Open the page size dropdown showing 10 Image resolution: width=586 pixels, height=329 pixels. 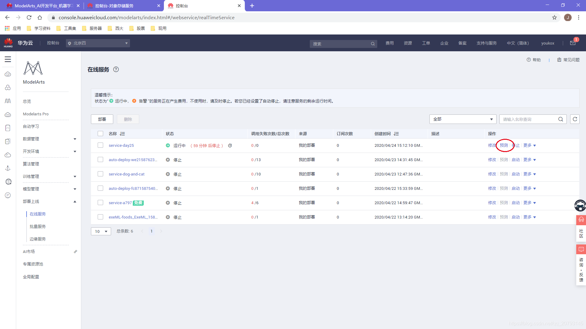pyautogui.click(x=101, y=231)
